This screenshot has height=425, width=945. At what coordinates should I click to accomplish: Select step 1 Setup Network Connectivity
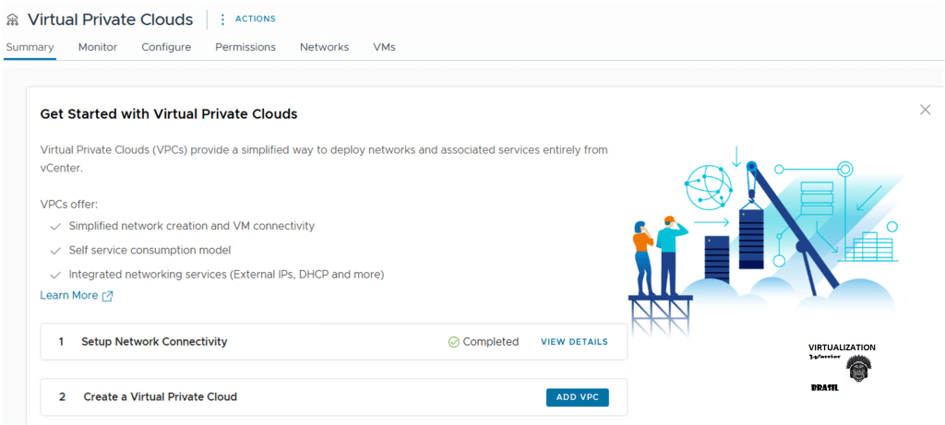tap(154, 342)
